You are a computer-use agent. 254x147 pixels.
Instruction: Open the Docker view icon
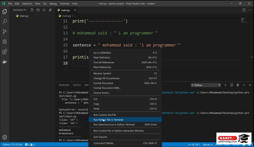(5, 62)
